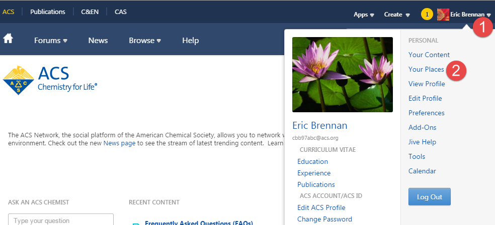Click the Type your question field
Image resolution: width=495 pixels, height=225 pixels.
61,220
